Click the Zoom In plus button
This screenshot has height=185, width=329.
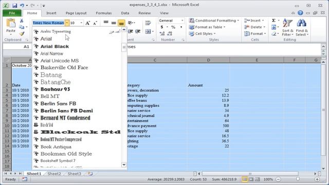pyautogui.click(x=317, y=179)
